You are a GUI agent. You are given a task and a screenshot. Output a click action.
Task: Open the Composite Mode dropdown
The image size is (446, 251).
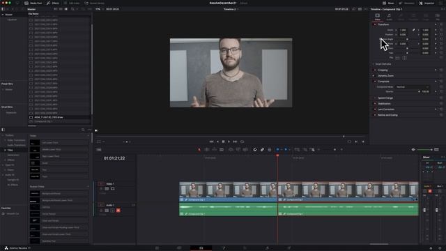[x=412, y=86]
